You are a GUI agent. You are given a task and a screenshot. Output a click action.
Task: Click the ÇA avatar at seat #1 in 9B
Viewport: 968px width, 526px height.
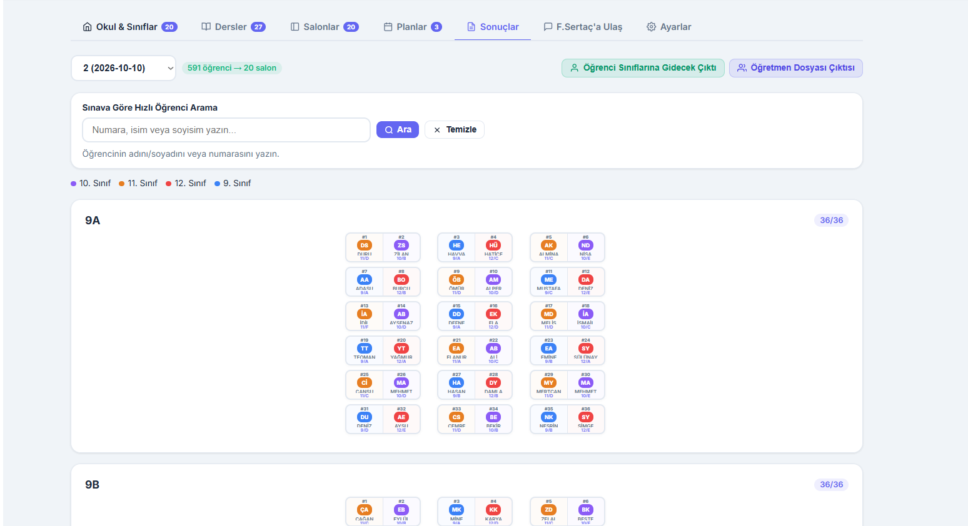point(364,510)
